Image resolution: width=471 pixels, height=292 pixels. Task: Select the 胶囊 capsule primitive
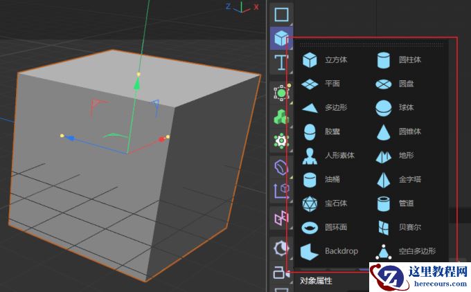coord(321,131)
